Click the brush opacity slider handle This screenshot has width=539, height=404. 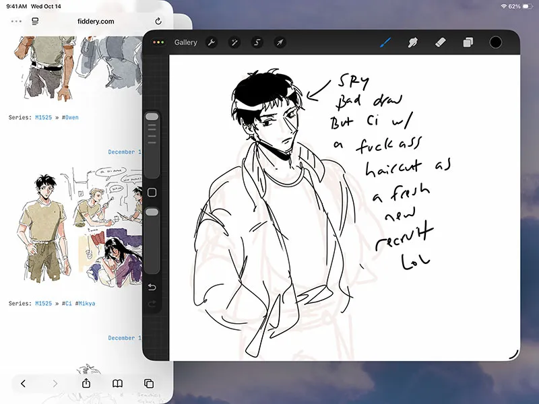coord(152,212)
